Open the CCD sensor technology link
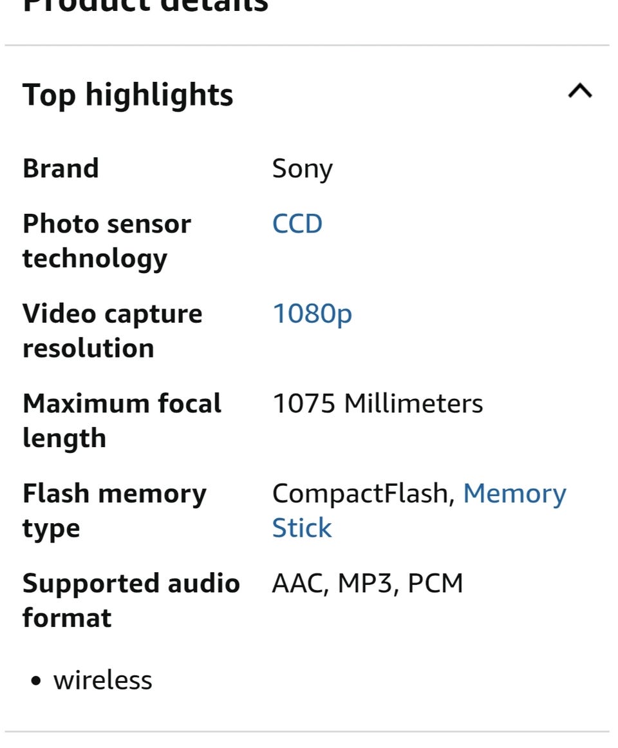 [297, 224]
